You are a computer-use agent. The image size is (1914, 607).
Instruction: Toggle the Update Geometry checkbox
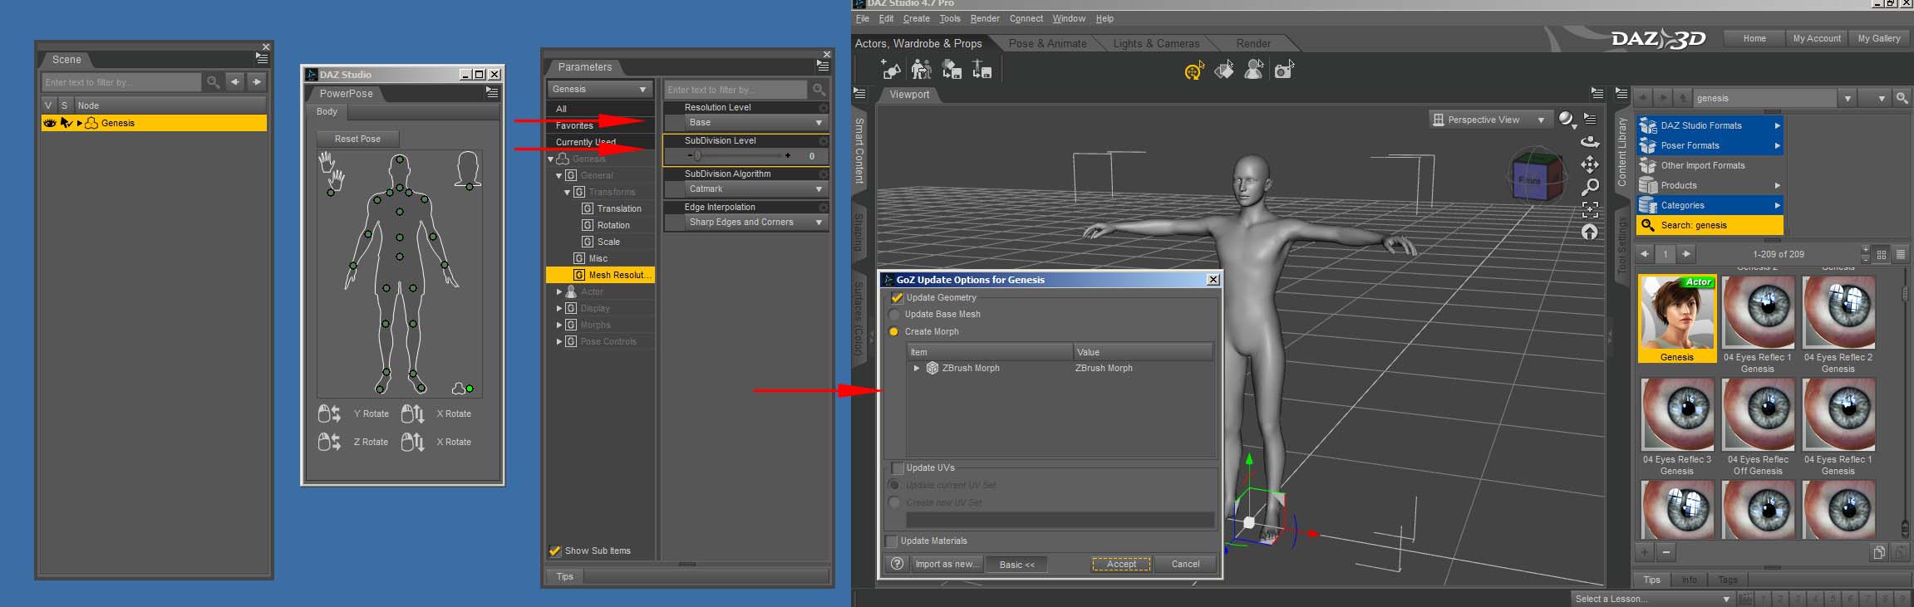(897, 297)
